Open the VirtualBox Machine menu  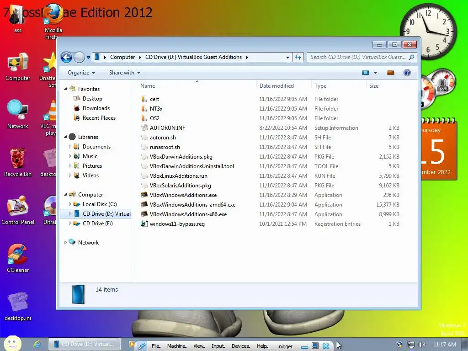point(177,346)
